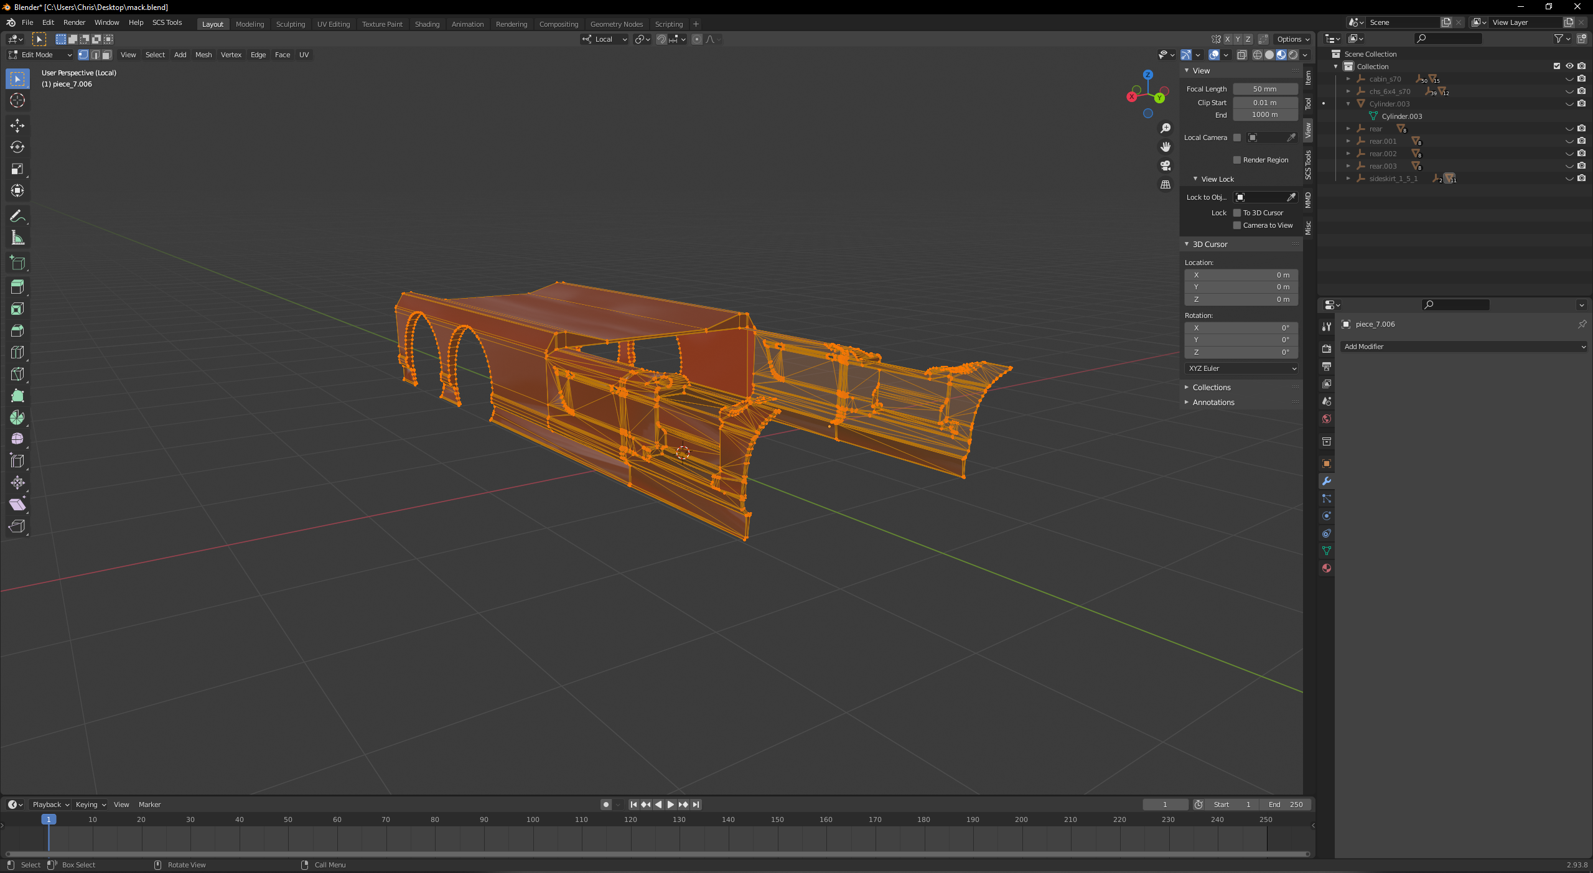The width and height of the screenshot is (1593, 873).
Task: Enable X-ray mode in viewport header
Action: coord(1242,55)
